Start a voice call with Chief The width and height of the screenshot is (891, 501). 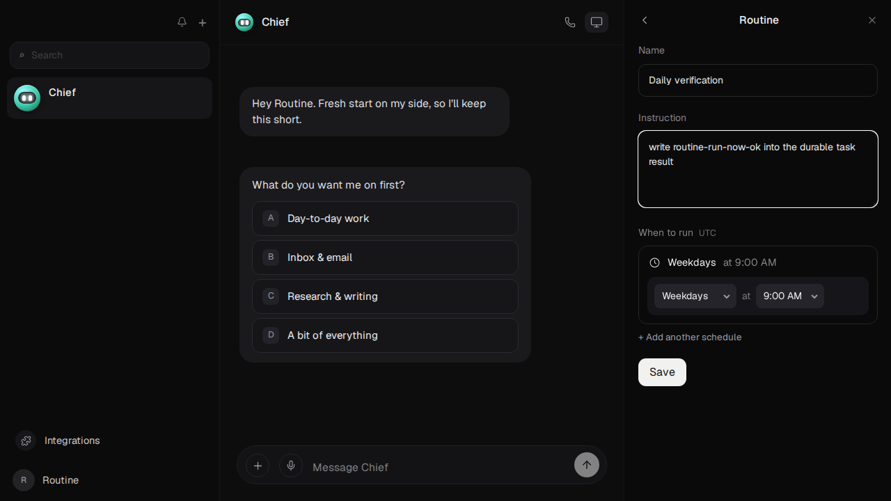[x=570, y=22]
